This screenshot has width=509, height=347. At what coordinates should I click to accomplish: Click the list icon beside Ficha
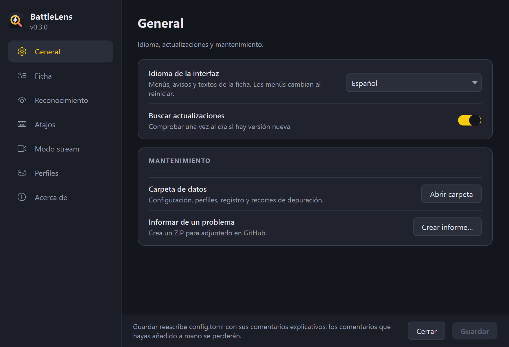click(22, 76)
